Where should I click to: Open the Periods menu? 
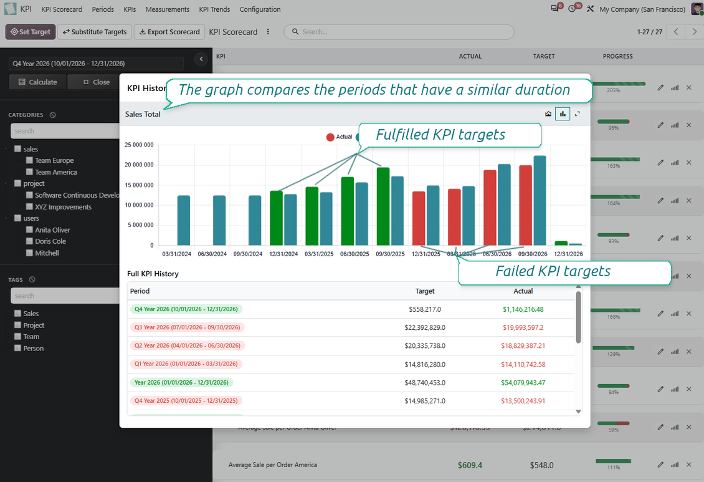(x=103, y=9)
